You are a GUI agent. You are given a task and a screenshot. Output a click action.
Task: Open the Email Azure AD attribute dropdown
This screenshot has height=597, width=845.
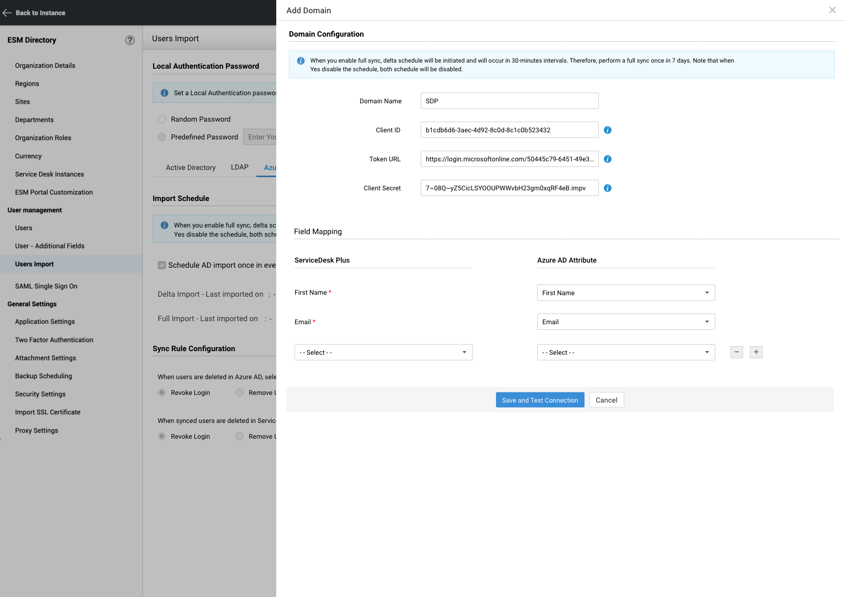point(626,322)
